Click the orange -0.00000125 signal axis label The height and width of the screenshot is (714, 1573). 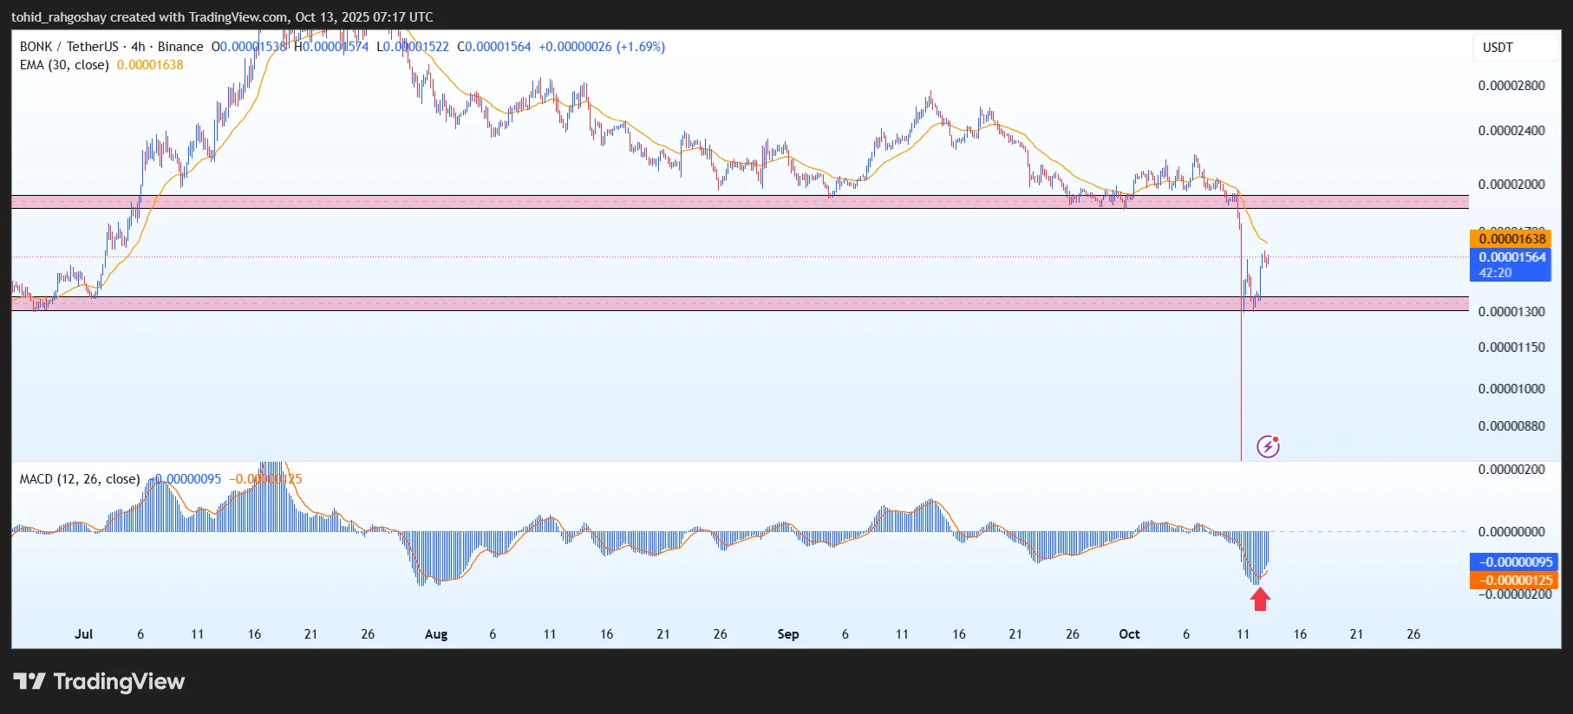1513,581
